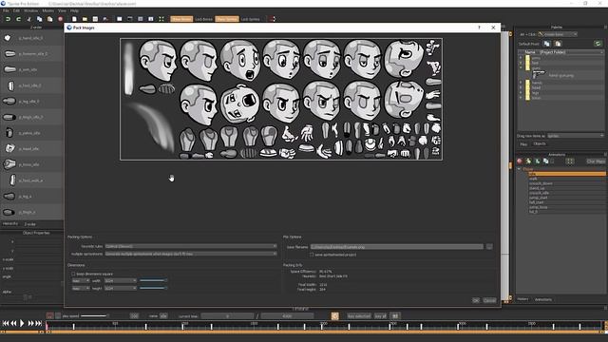Open the multiple spritesheets dropdown
This screenshot has width=608, height=342.
pyautogui.click(x=191, y=254)
